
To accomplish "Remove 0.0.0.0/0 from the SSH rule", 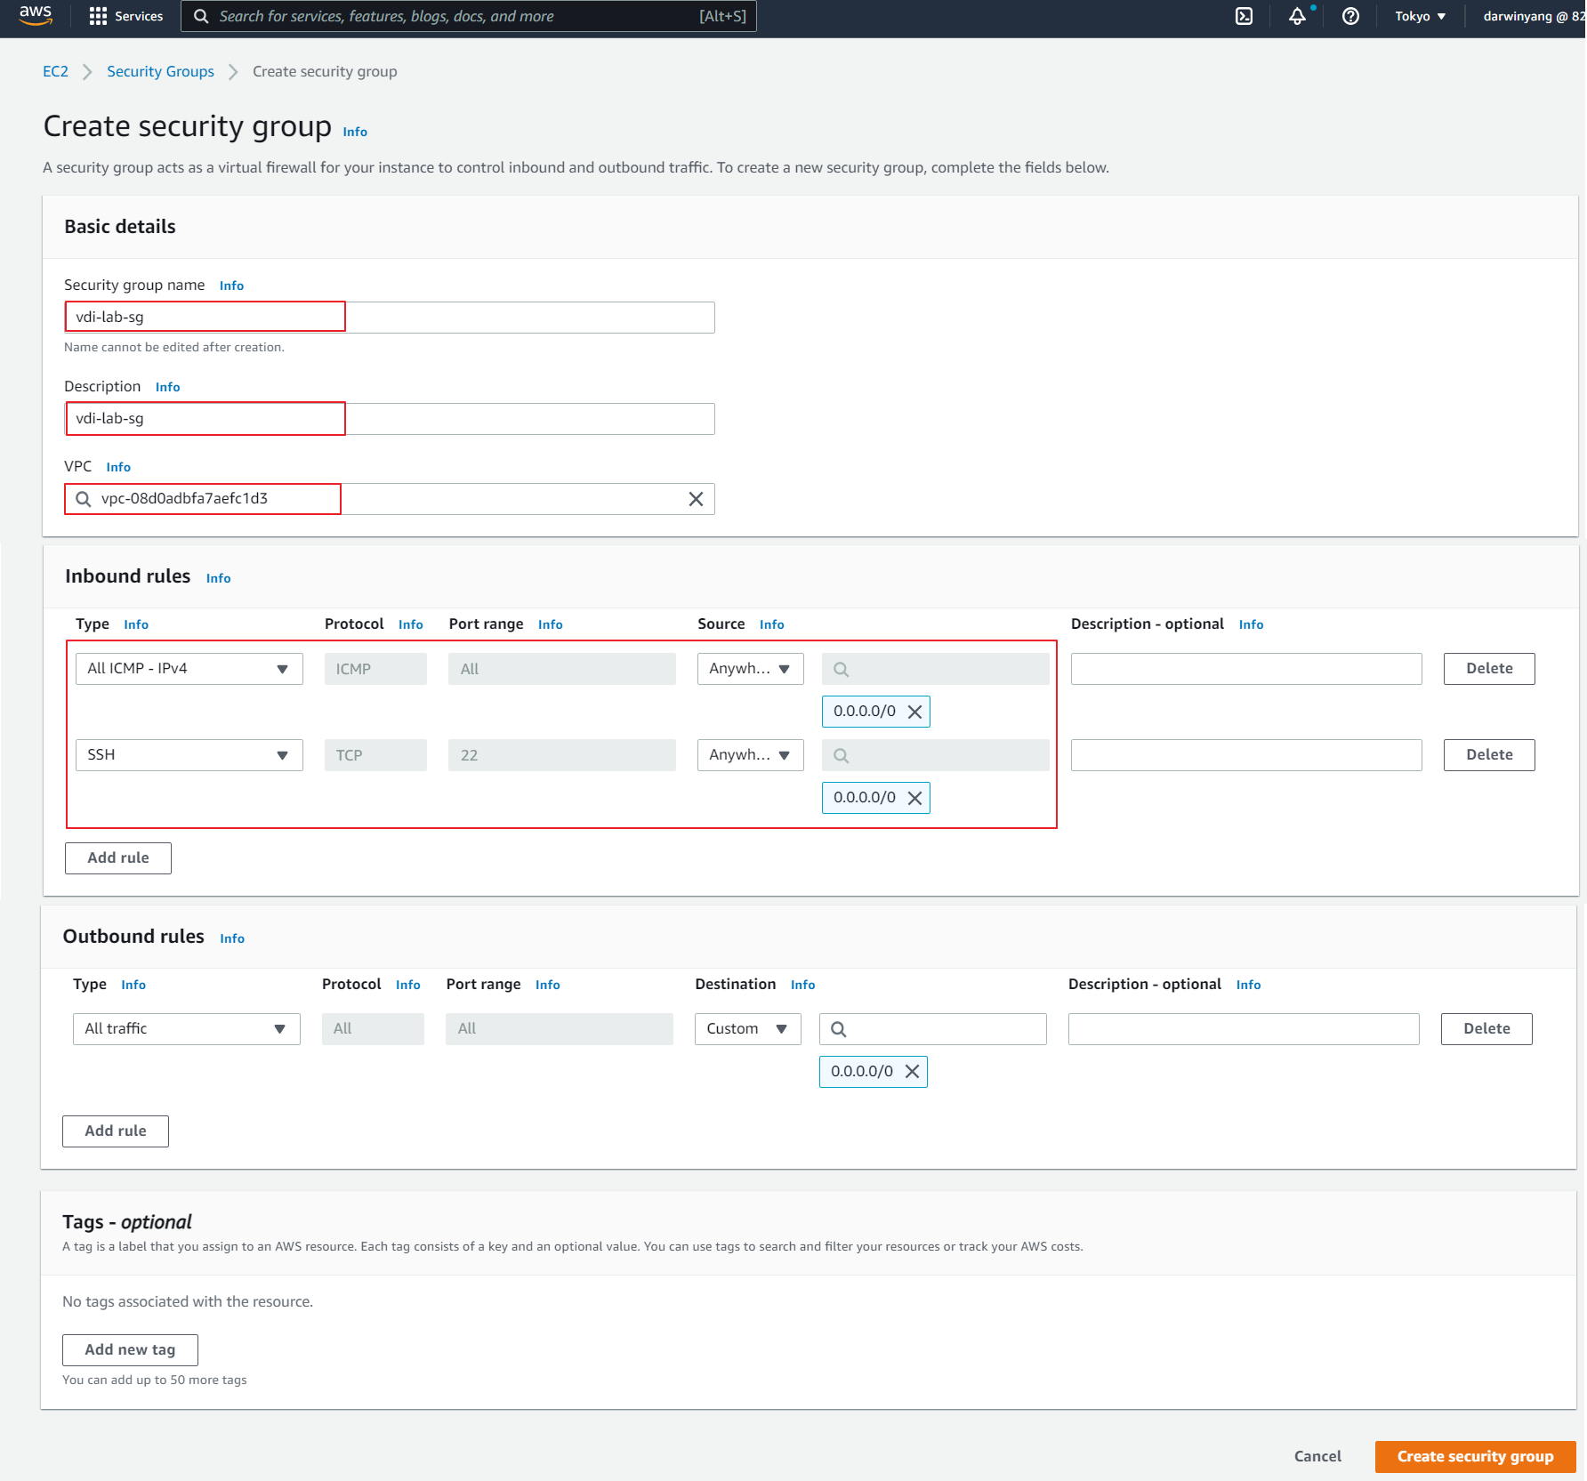I will point(914,798).
